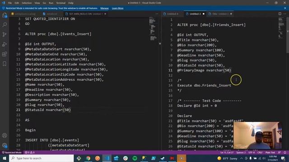
Task: Change the UTF-8 encoding setting
Action: (x=252, y=153)
